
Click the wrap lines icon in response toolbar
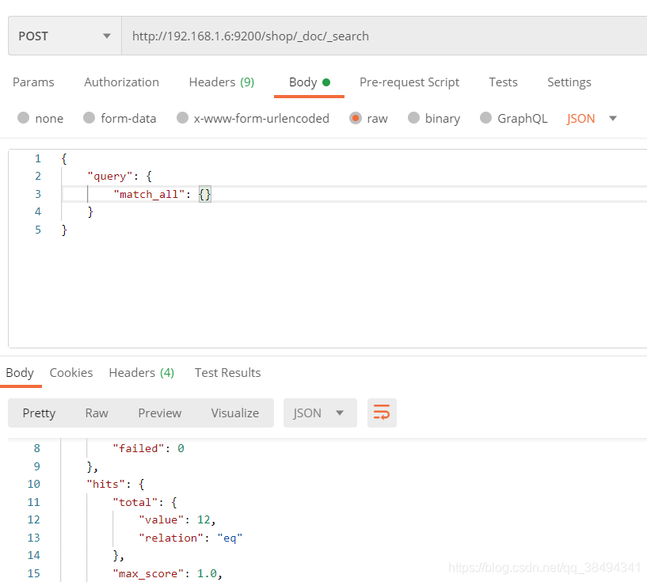(382, 413)
